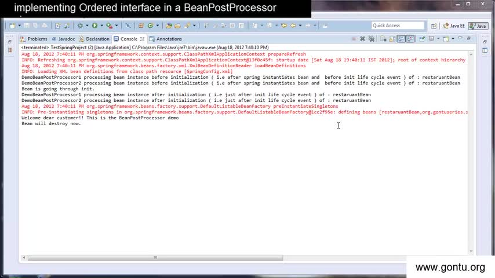Viewport: 495px width, 278px height.
Task: Click the left sidebar hierarchy view icon
Action: pyautogui.click(x=10, y=50)
